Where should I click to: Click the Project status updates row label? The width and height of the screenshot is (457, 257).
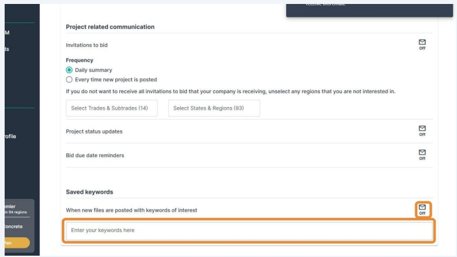94,131
